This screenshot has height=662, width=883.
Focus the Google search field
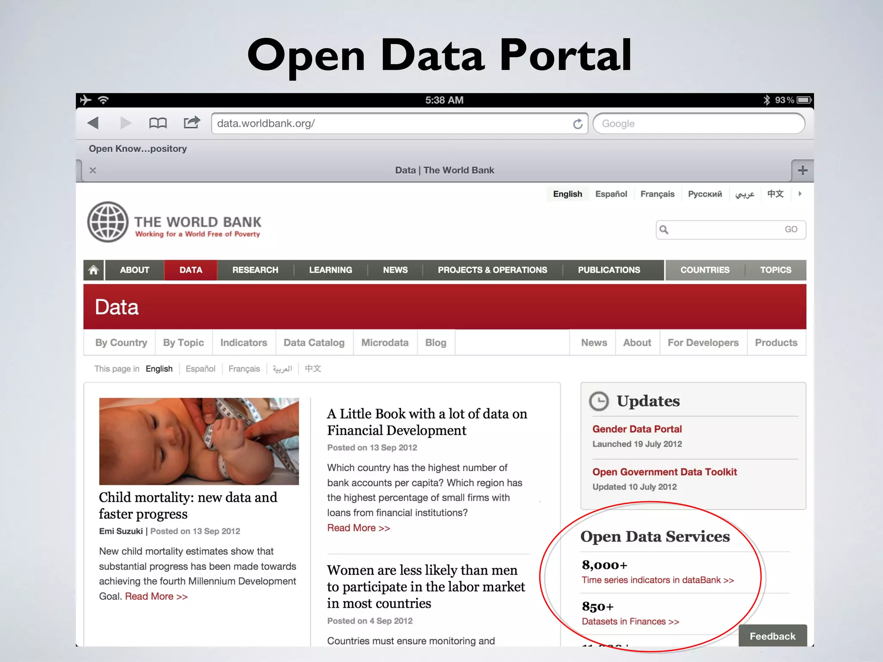(699, 124)
